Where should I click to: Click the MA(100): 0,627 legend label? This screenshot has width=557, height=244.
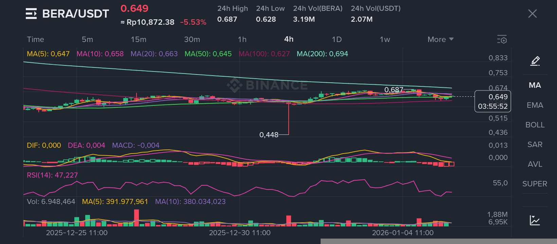264,54
